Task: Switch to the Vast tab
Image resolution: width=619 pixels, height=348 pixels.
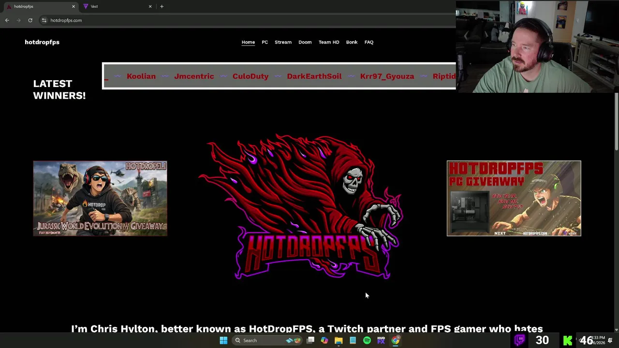Action: click(x=117, y=6)
